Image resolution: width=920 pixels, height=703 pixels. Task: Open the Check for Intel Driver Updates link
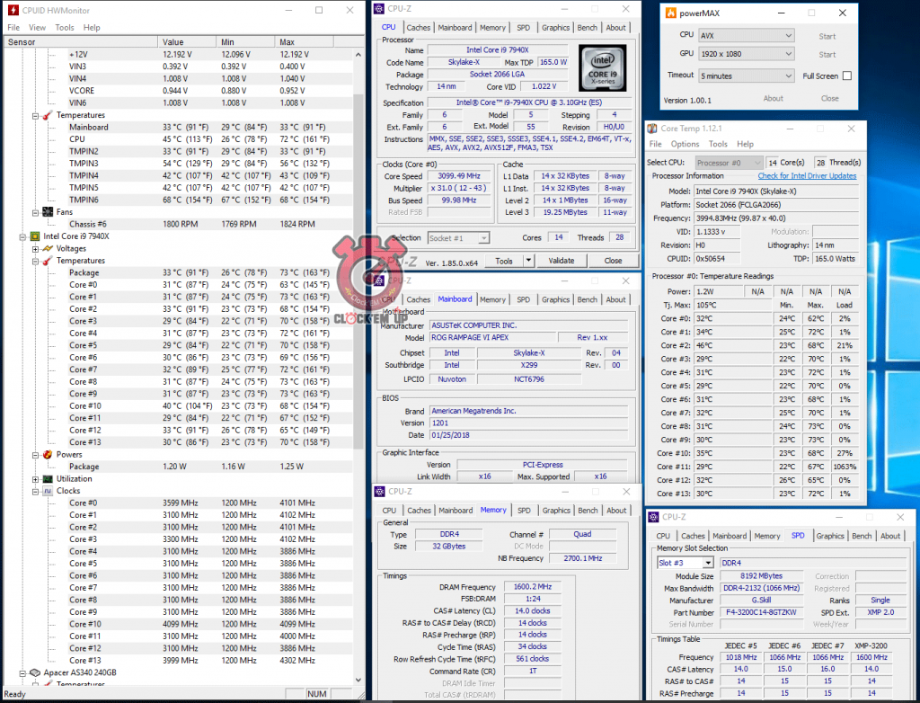(807, 176)
